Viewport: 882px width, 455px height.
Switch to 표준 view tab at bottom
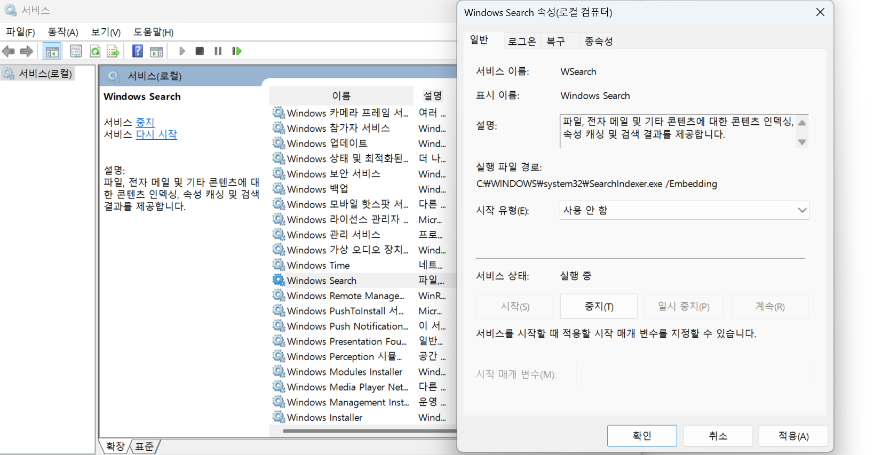click(x=144, y=446)
